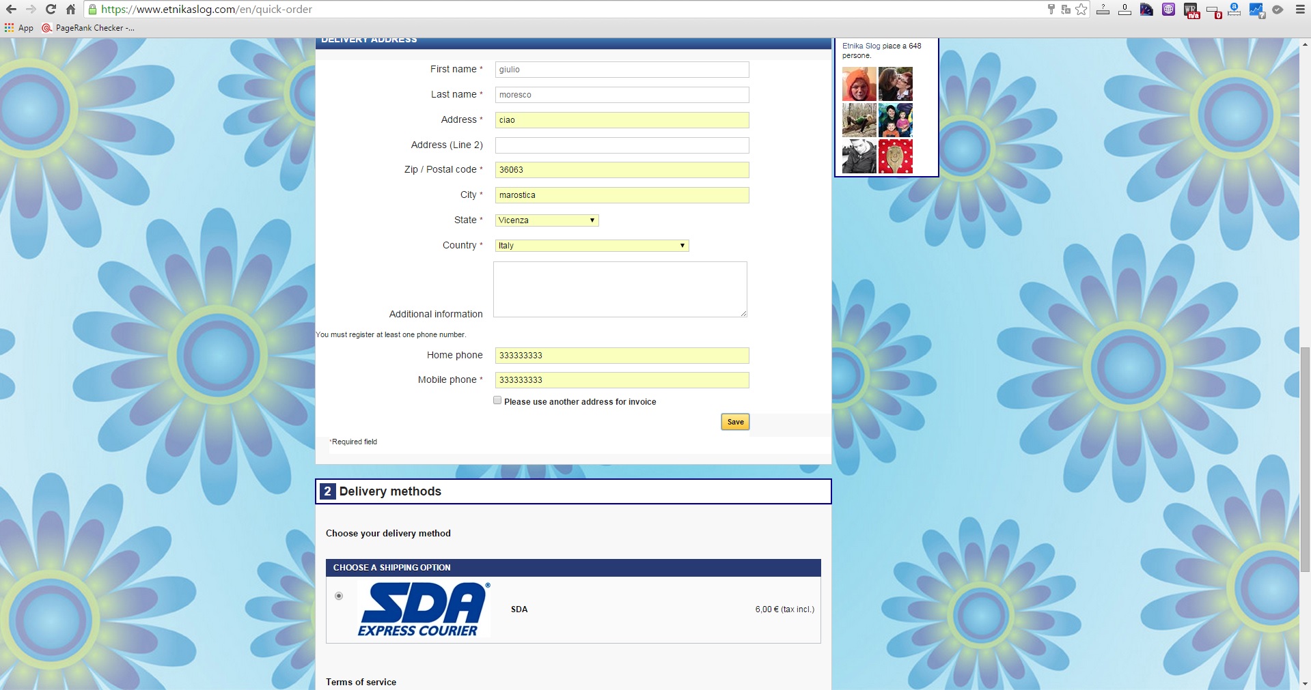
Task: Open the Chrome hamburger menu
Action: tap(1300, 10)
